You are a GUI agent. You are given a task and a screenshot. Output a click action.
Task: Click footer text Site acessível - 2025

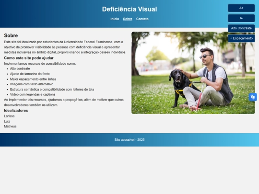click(x=129, y=140)
